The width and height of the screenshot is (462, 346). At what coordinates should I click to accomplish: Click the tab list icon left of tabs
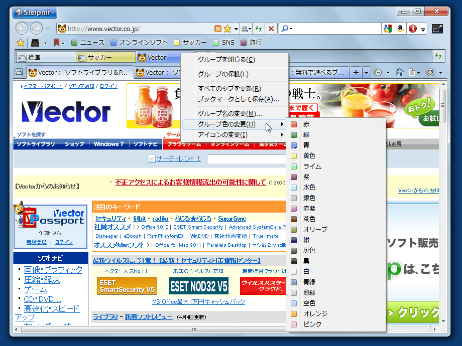pyautogui.click(x=19, y=72)
